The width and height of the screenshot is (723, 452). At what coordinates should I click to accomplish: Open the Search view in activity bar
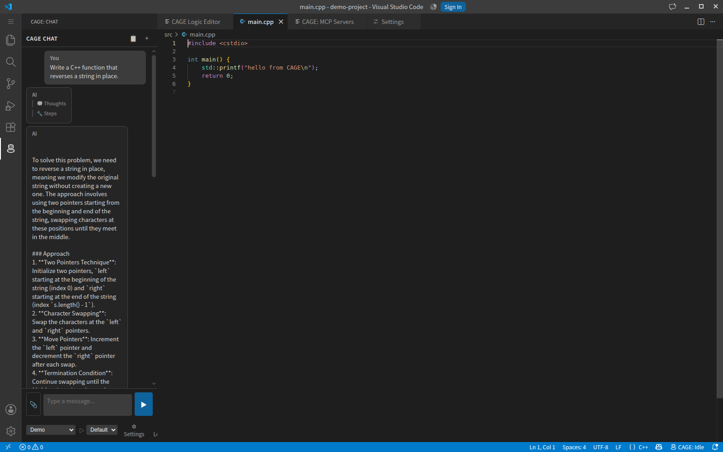pyautogui.click(x=11, y=62)
